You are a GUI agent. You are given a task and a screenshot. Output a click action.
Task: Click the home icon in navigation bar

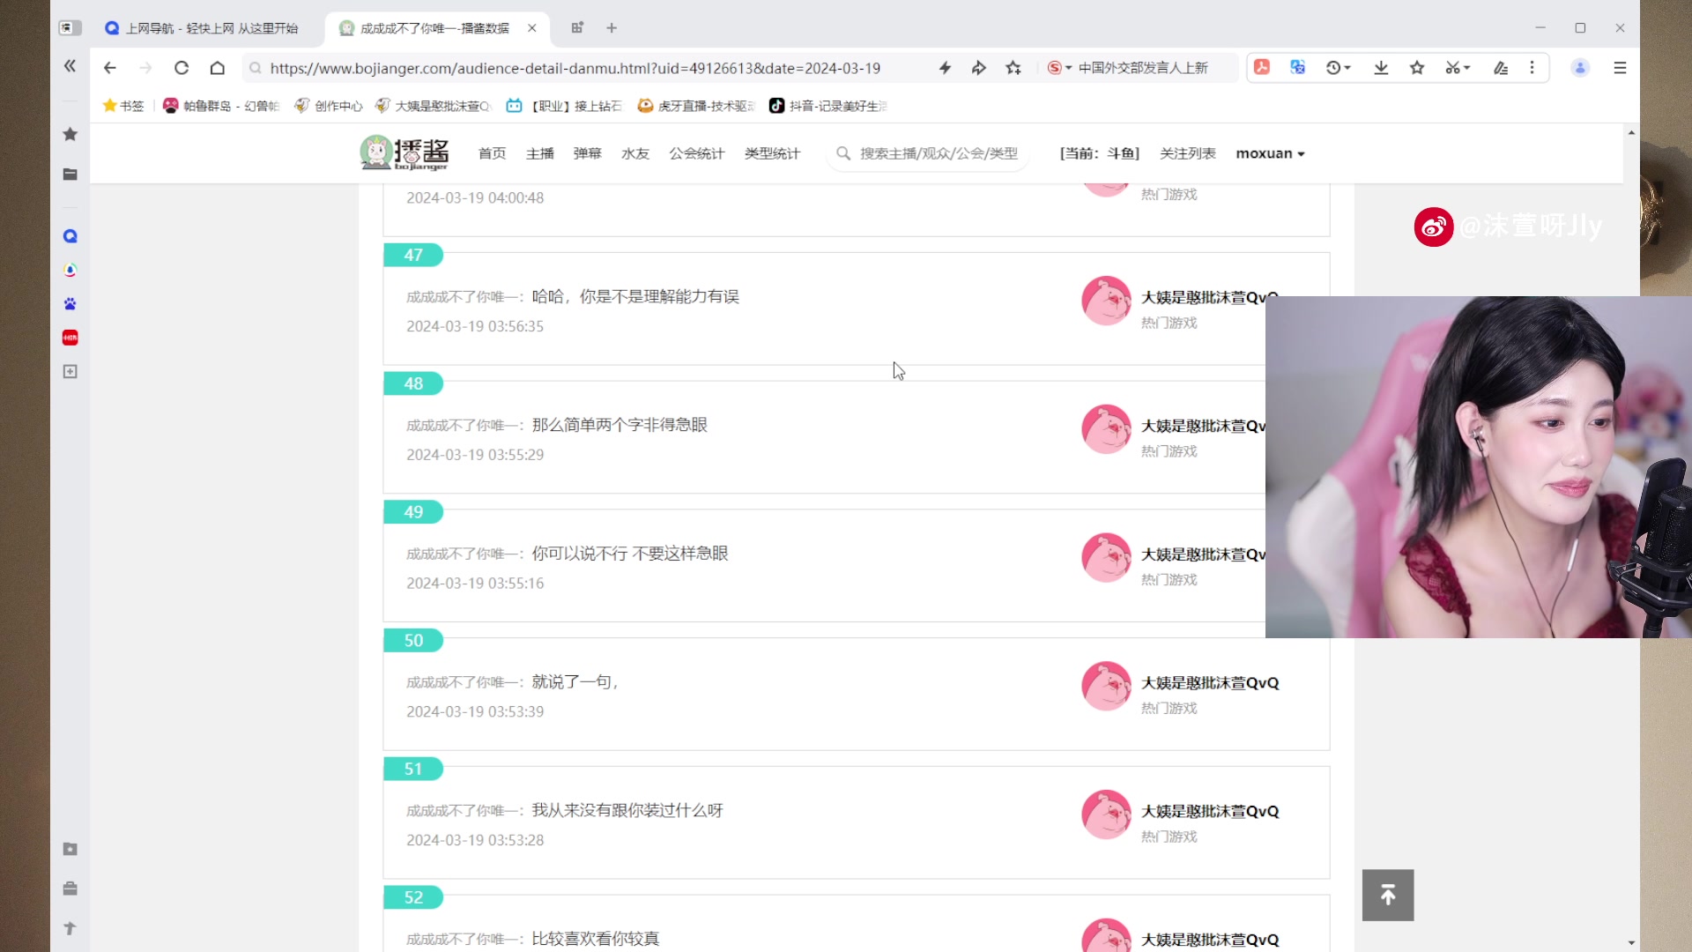[217, 68]
